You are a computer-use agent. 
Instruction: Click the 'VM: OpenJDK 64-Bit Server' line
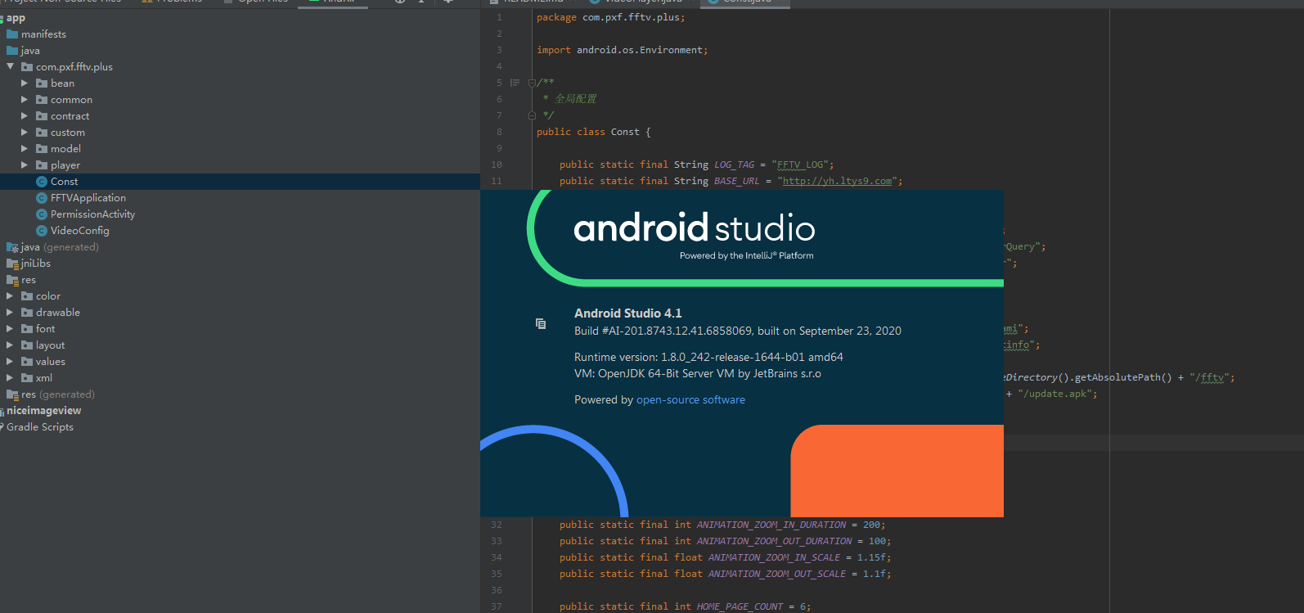click(697, 374)
